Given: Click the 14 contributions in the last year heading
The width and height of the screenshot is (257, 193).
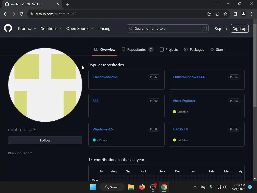Looking at the screenshot, I should coord(116,160).
